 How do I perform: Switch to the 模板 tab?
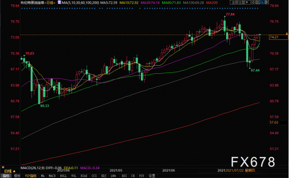(x=17, y=176)
